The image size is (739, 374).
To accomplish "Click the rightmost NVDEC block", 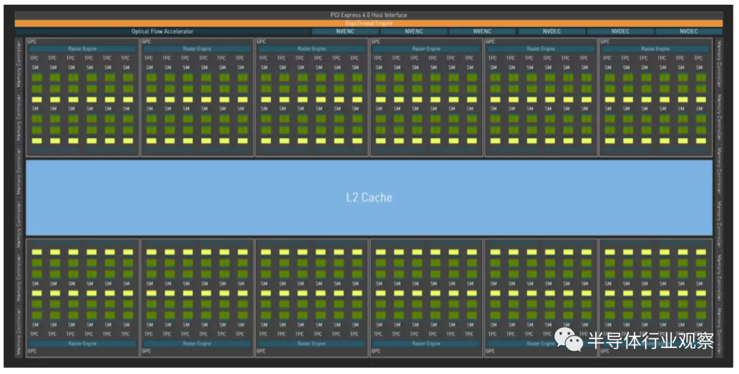I will coord(688,31).
